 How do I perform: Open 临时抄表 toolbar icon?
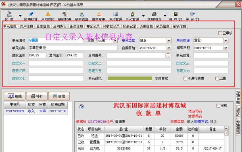[x=65, y=14]
